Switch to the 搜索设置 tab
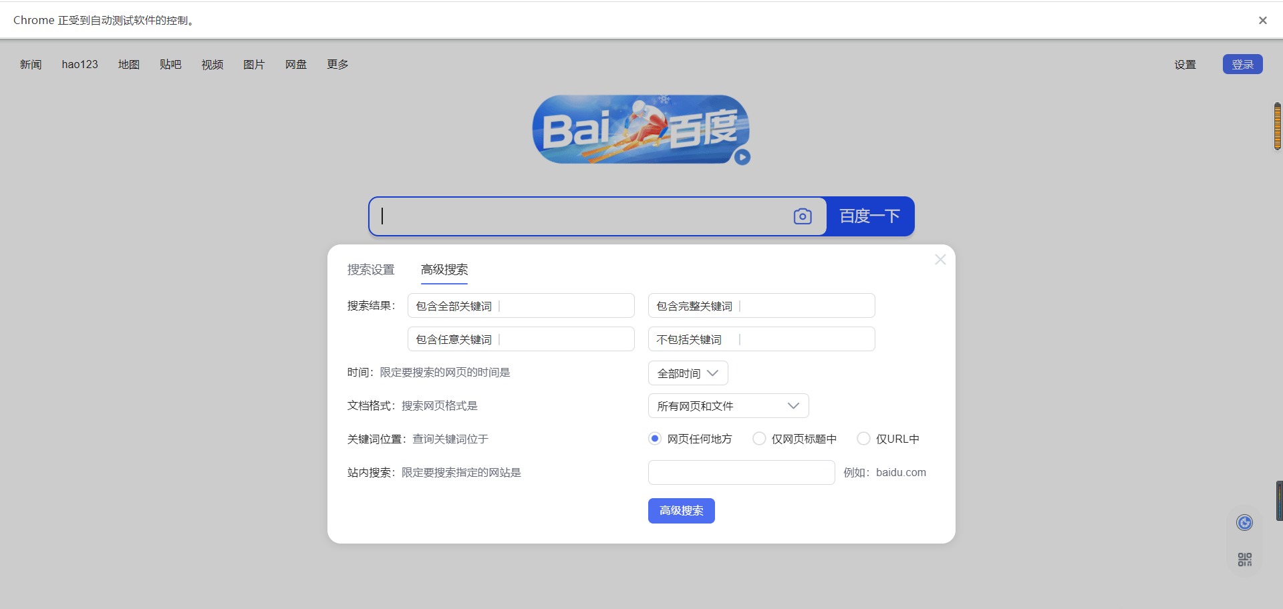1283x609 pixels. click(371, 270)
